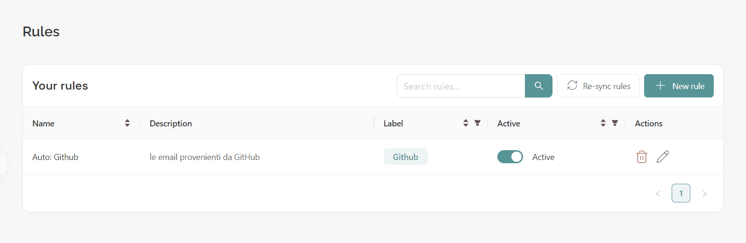Select the Auto: Github rule name
The image size is (746, 243).
point(55,157)
